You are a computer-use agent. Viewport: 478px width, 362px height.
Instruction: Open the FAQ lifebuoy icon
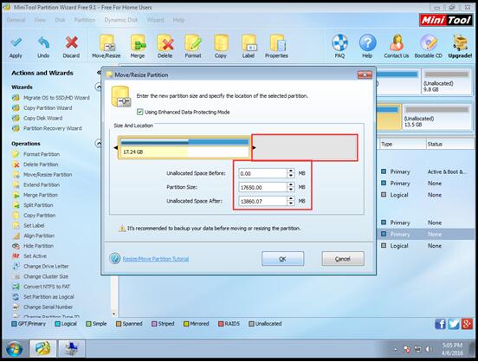point(339,42)
